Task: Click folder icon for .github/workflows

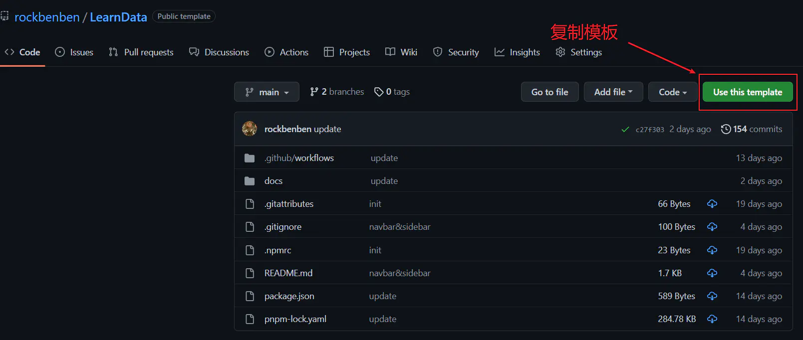Action: [250, 158]
